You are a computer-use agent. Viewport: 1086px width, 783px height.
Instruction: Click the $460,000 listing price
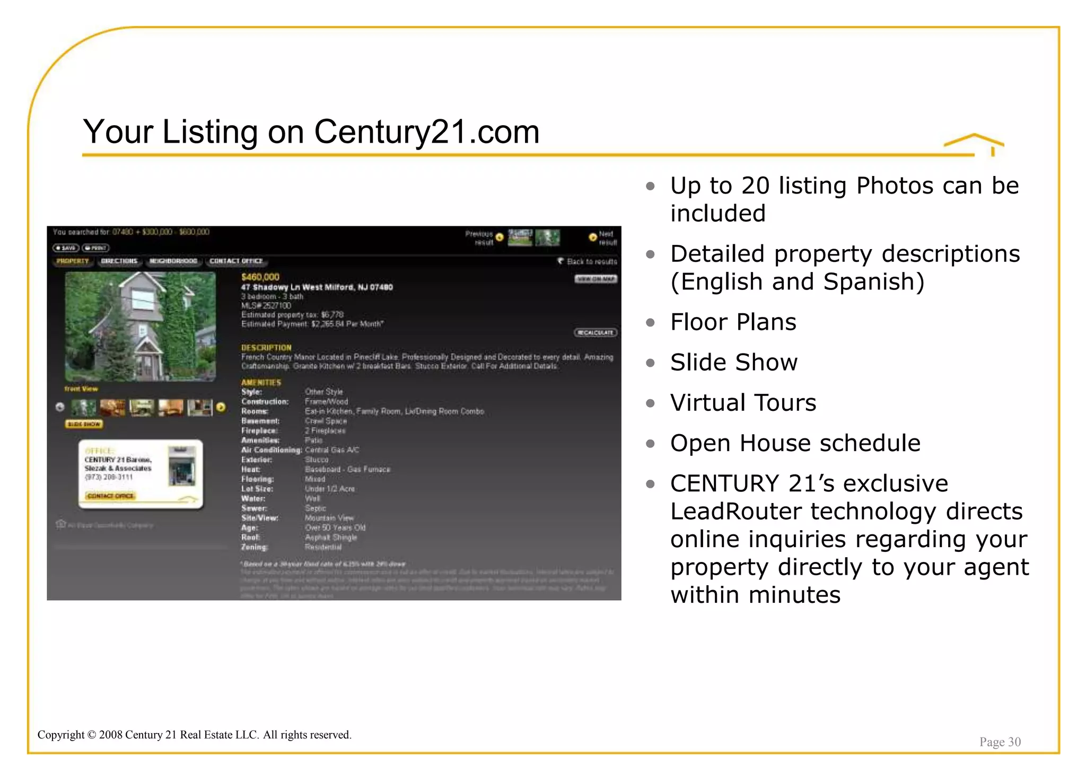coord(260,277)
